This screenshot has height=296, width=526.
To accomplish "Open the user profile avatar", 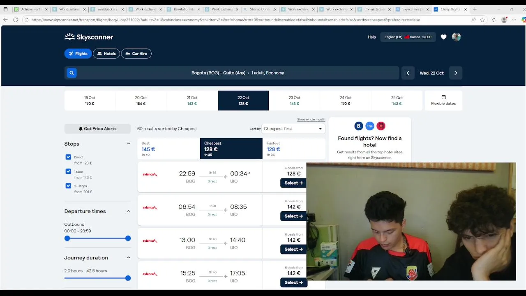I will coord(456,37).
